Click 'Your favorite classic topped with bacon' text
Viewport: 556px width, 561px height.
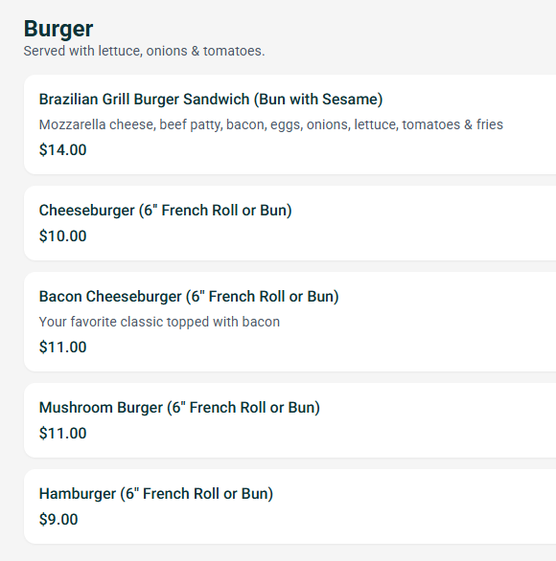pos(159,322)
